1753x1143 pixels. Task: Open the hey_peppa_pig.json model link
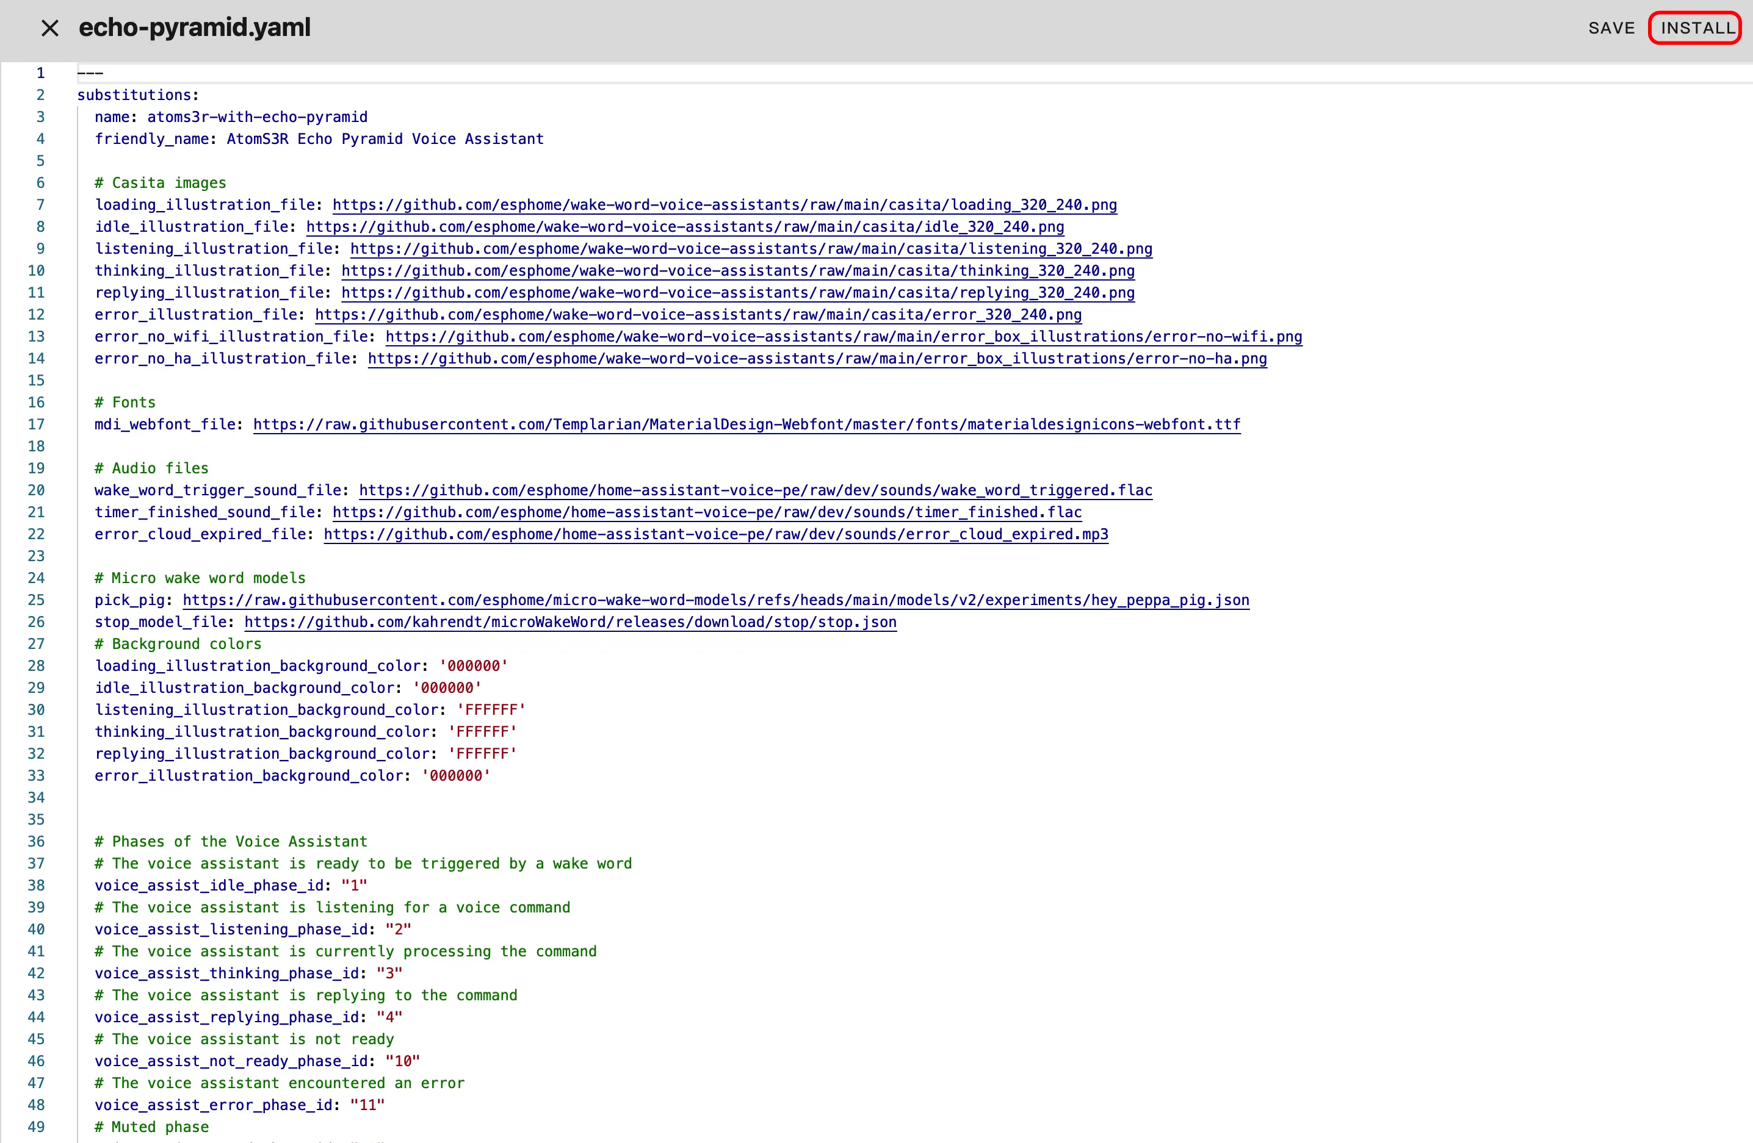[715, 600]
